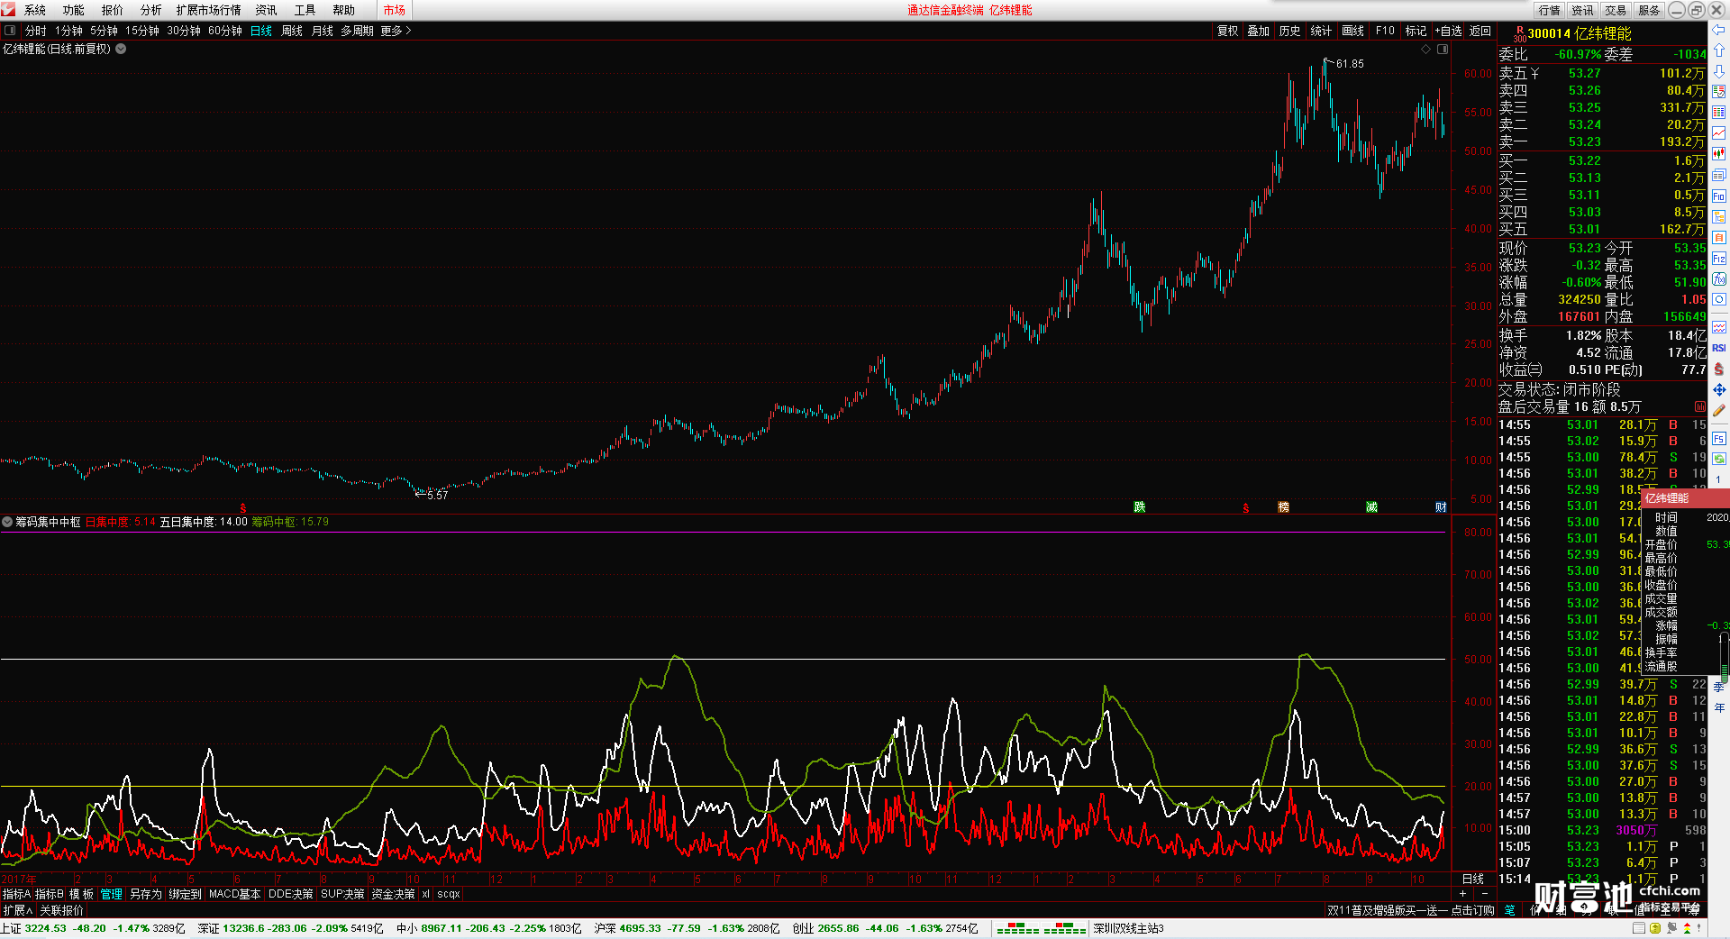Screen dimensions: 1730x939
Task: Switch to the 60分钟 period tab
Action: click(225, 31)
